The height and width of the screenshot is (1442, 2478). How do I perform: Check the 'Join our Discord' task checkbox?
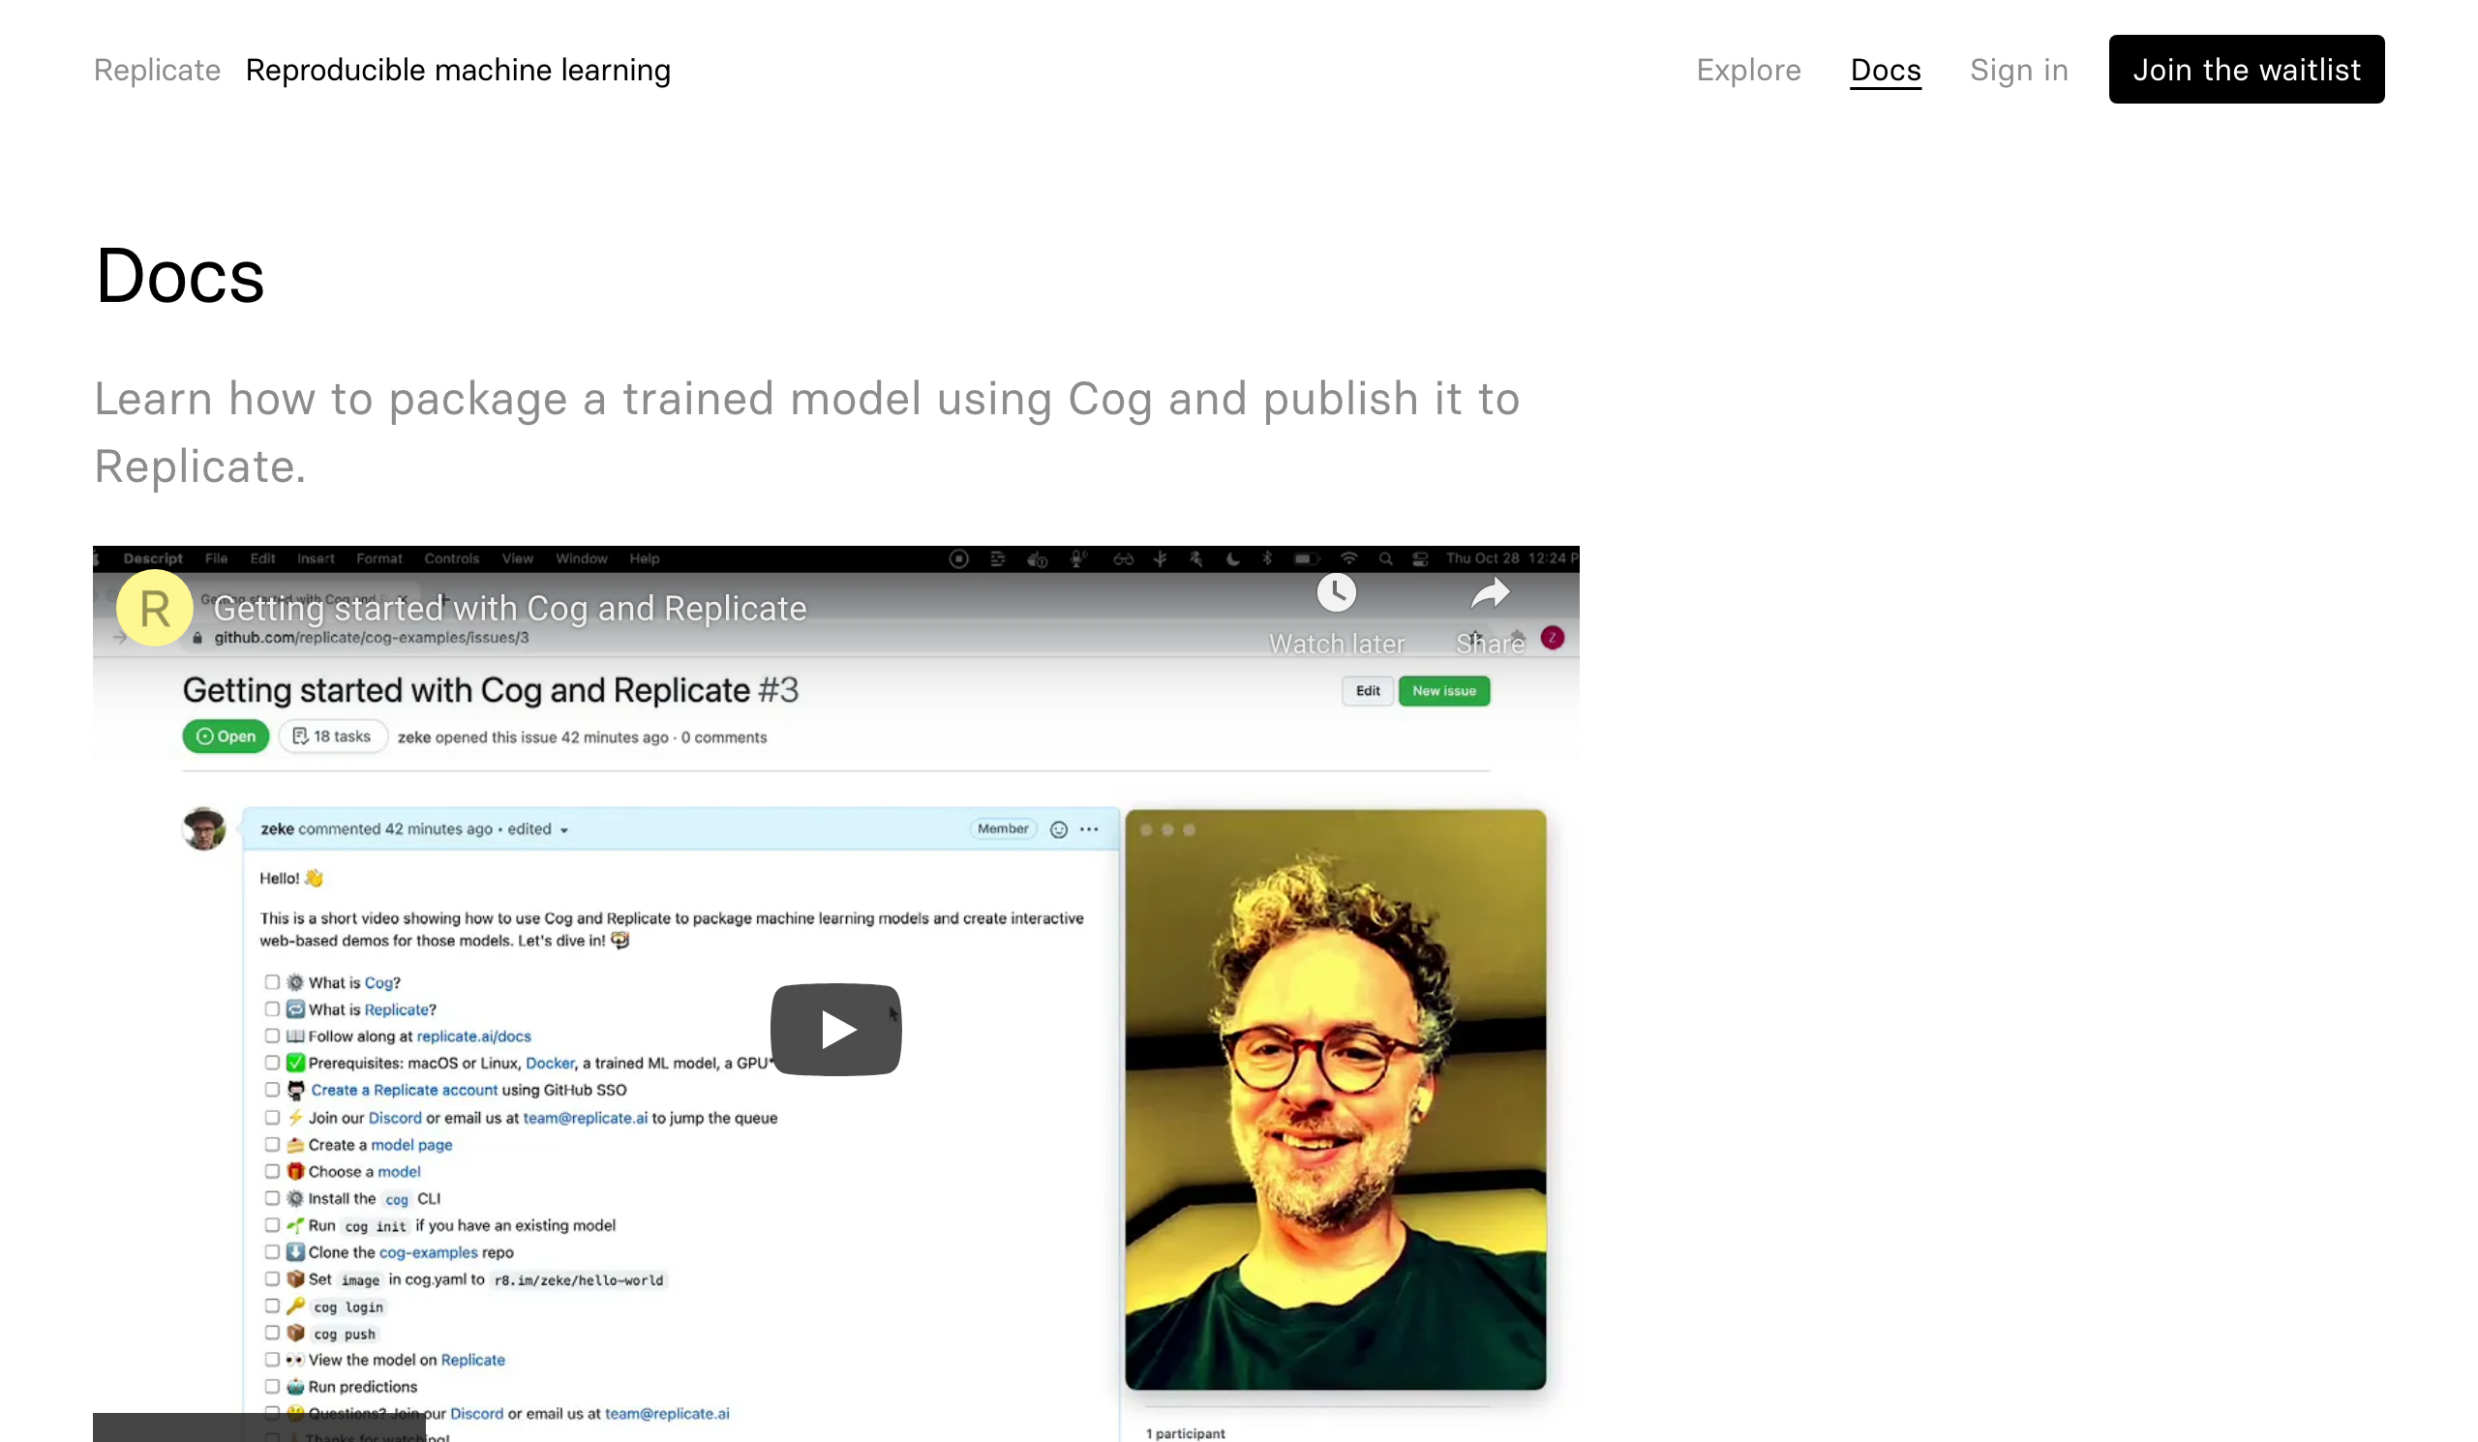(x=271, y=1118)
